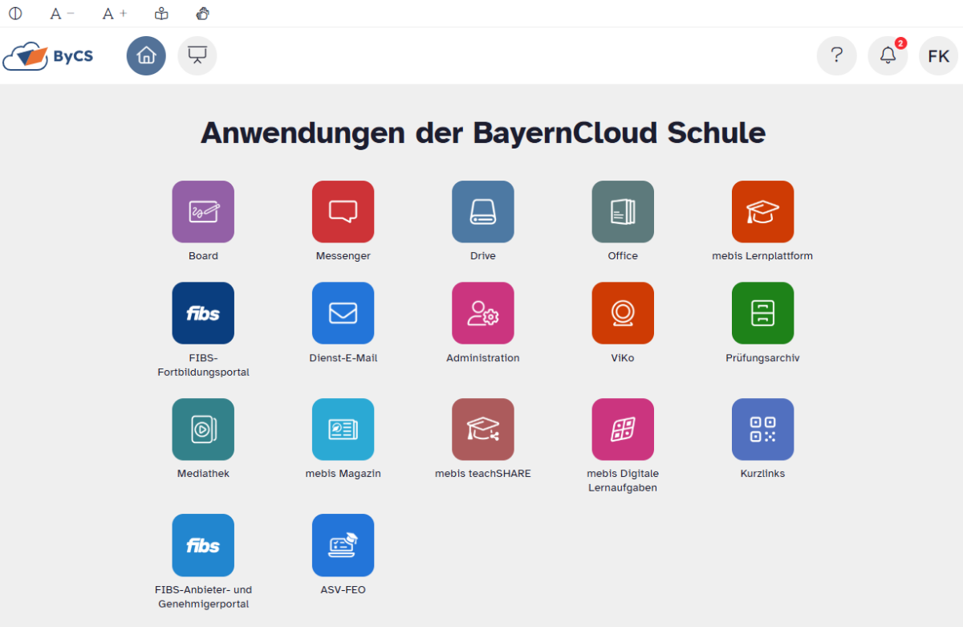Image resolution: width=963 pixels, height=627 pixels.
Task: Open mebis Lernplattform graduation cap icon
Action: point(762,212)
